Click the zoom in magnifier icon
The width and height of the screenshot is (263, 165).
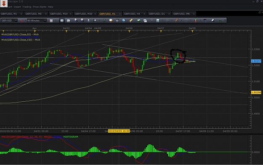tap(76, 20)
